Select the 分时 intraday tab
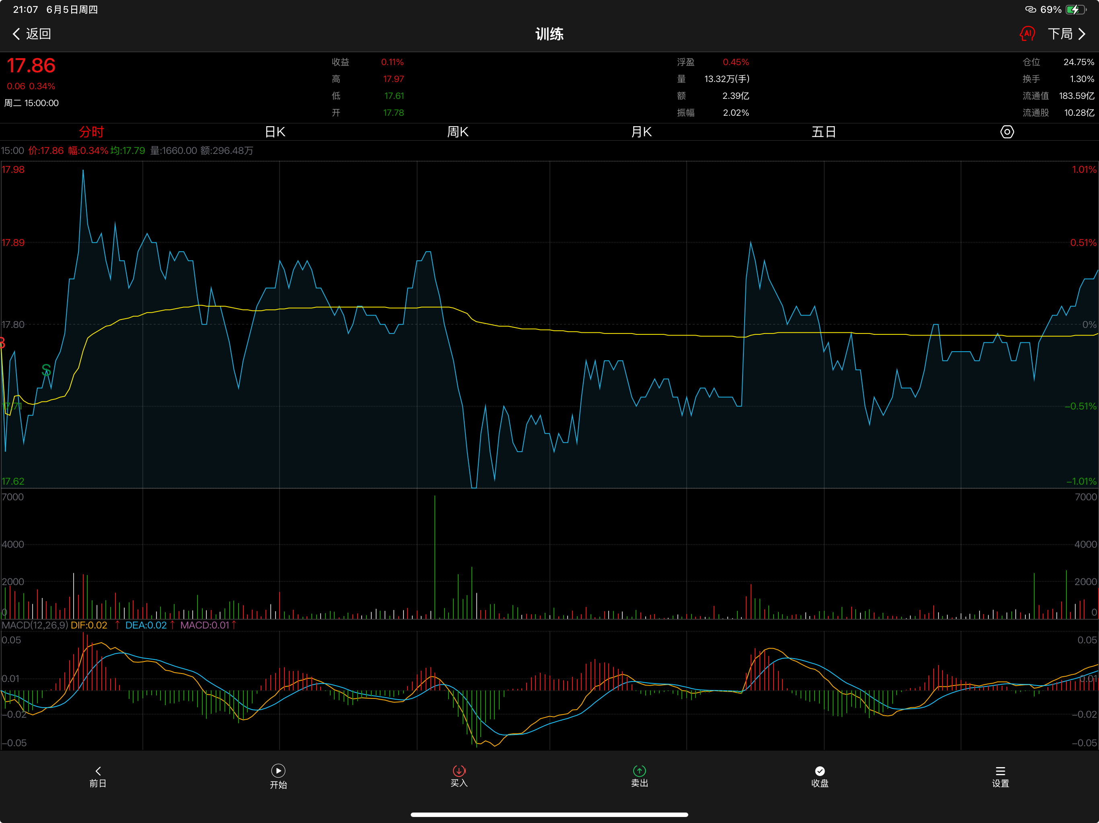This screenshot has width=1099, height=823. [91, 132]
